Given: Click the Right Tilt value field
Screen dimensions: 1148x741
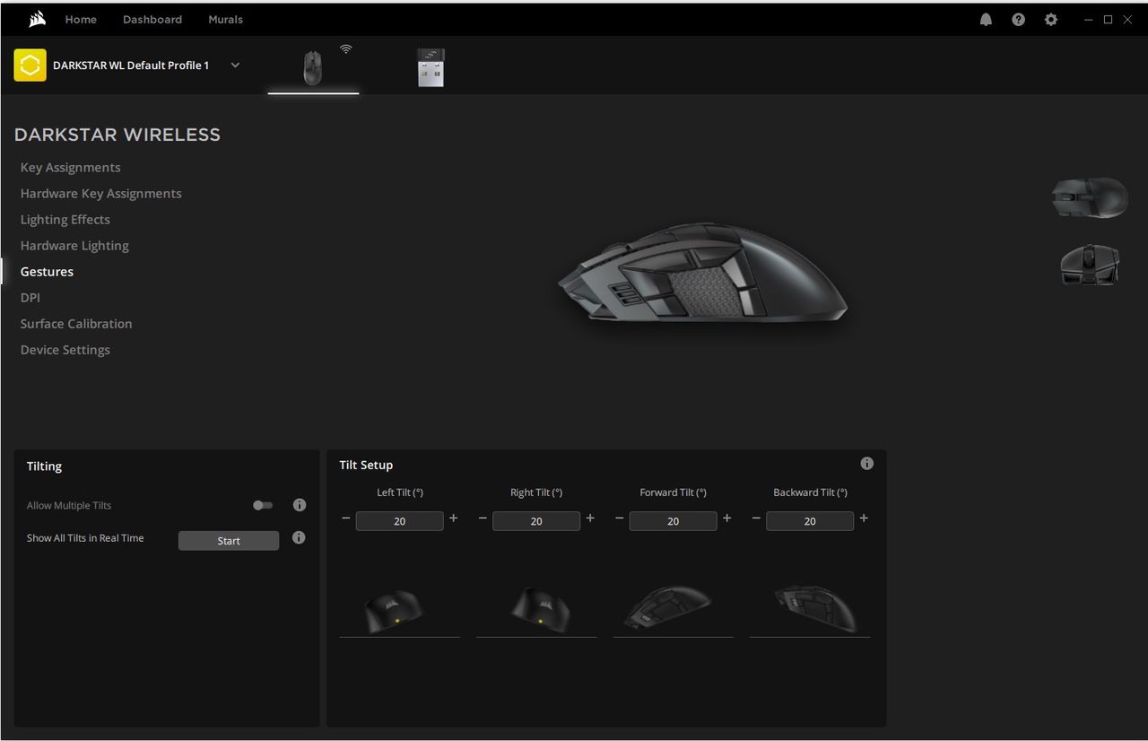Looking at the screenshot, I should (x=536, y=521).
